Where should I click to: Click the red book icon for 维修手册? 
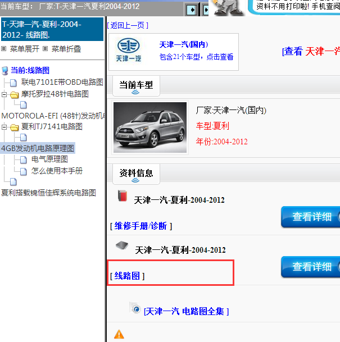click(123, 195)
